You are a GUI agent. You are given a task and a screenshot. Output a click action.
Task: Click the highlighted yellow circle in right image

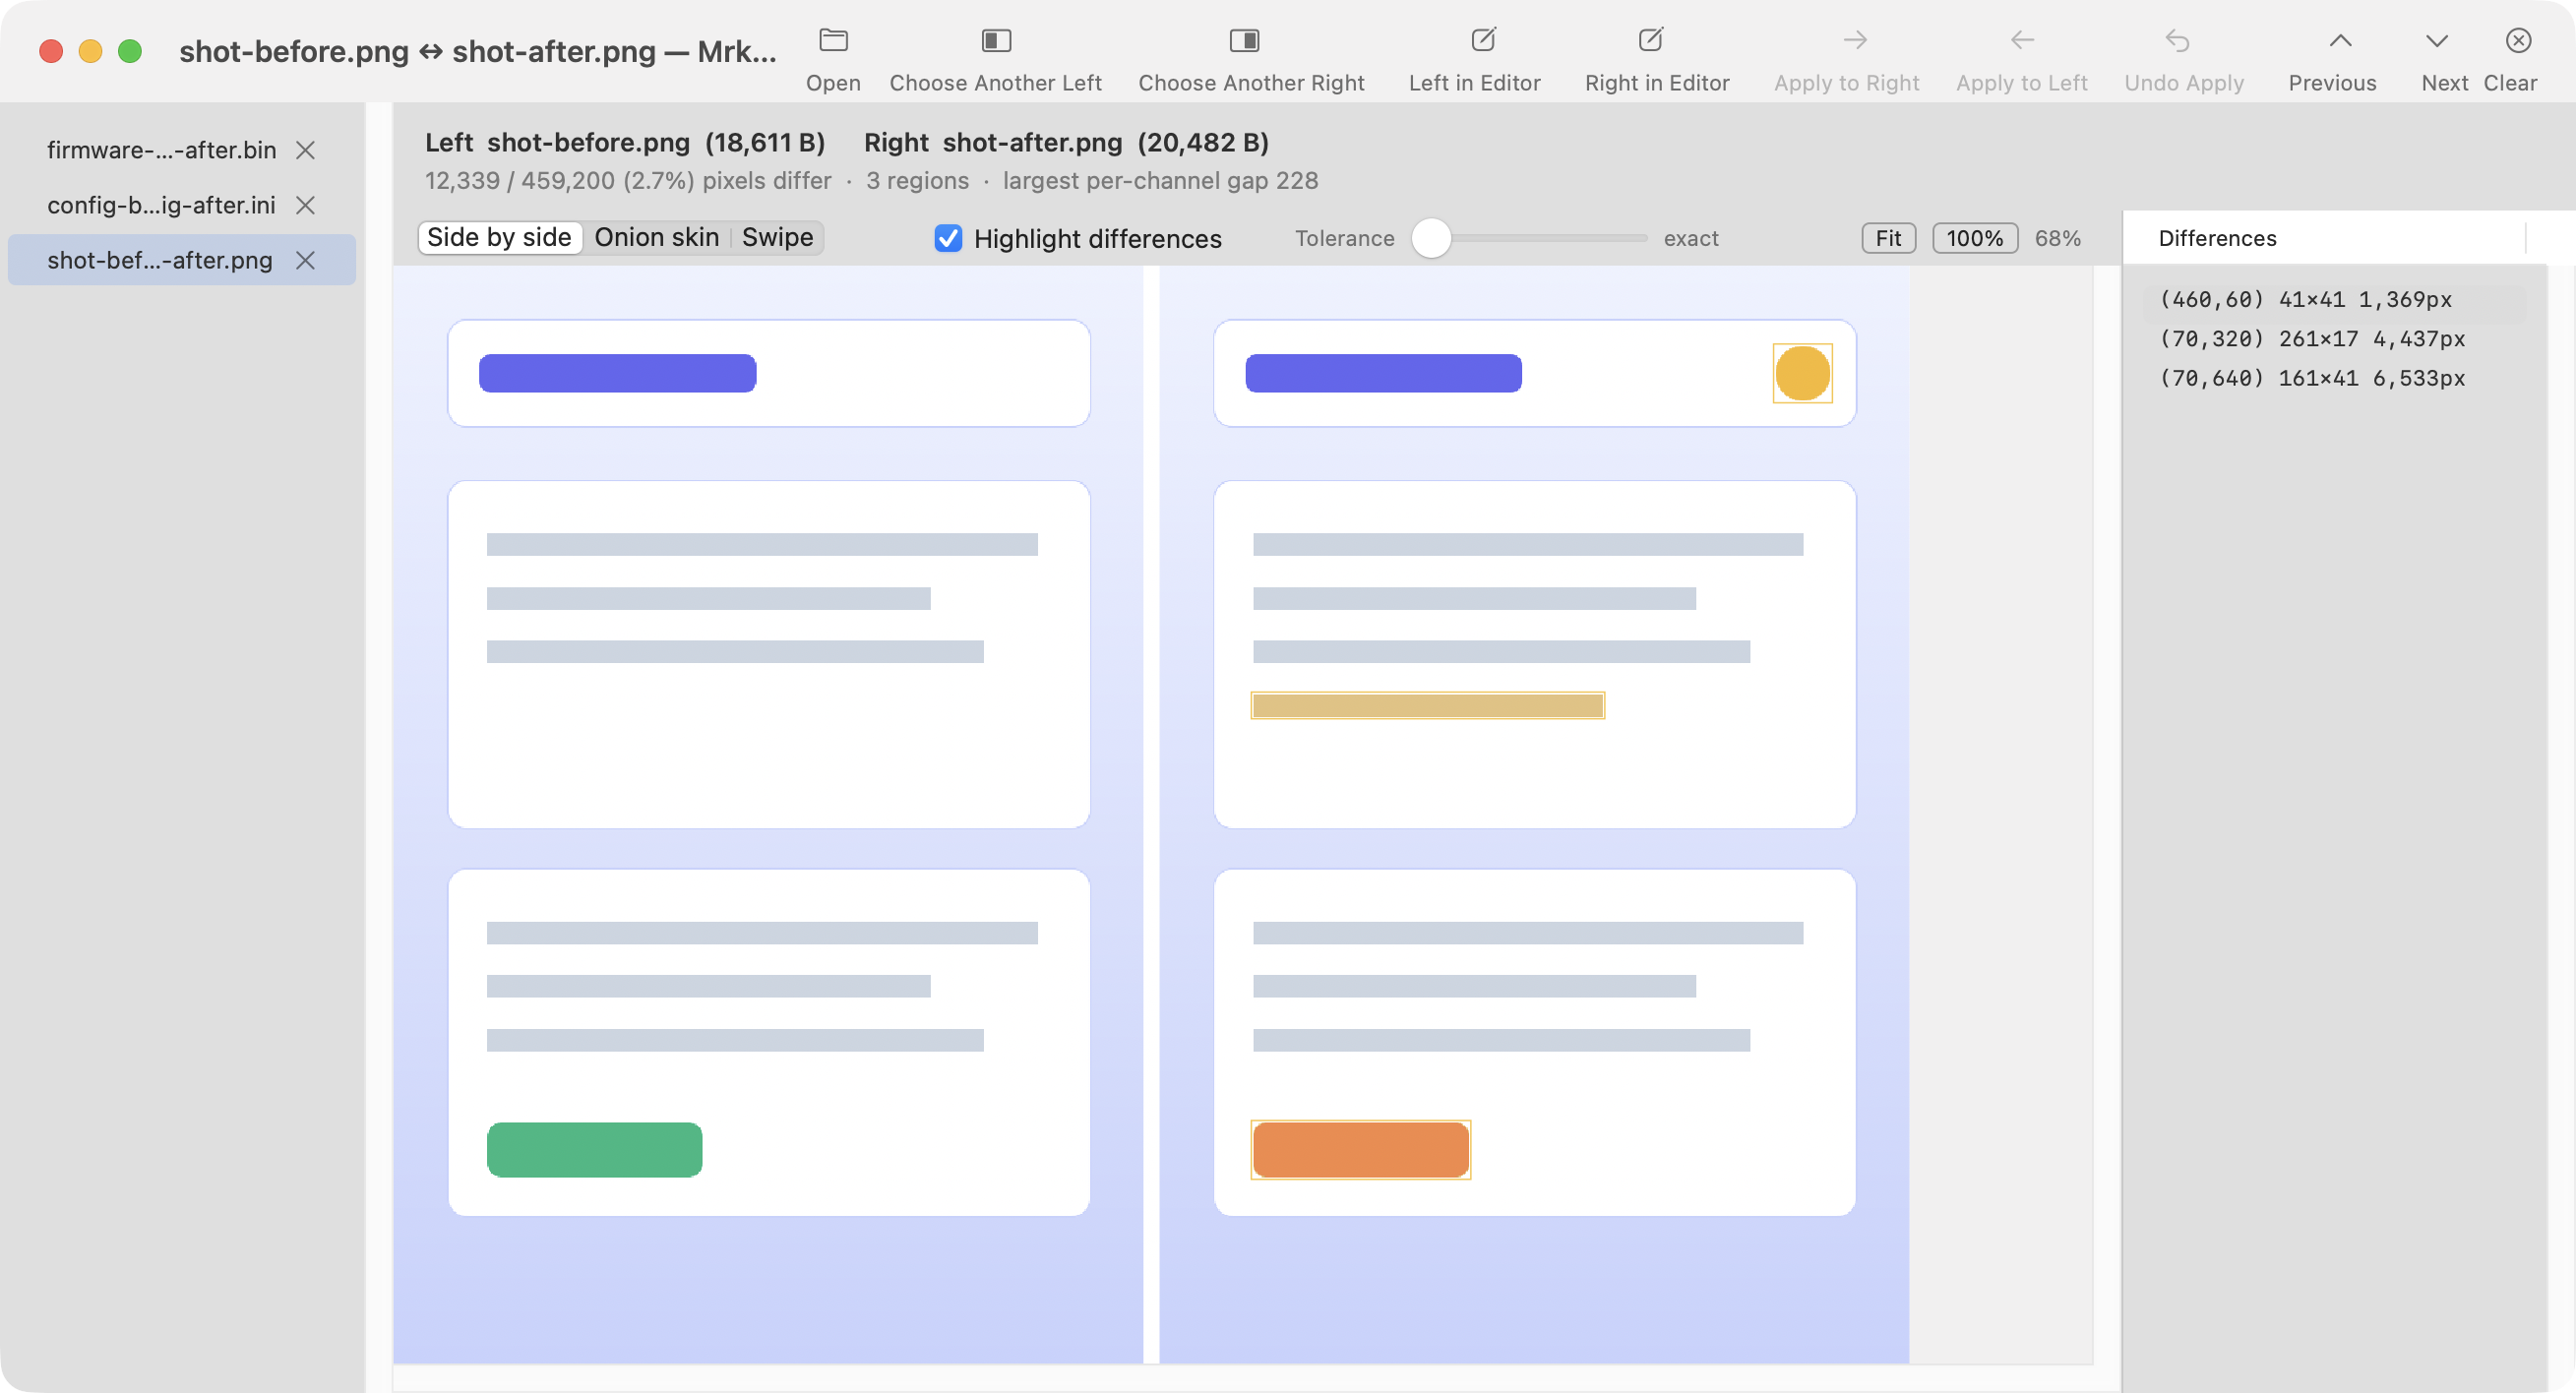tap(1802, 373)
